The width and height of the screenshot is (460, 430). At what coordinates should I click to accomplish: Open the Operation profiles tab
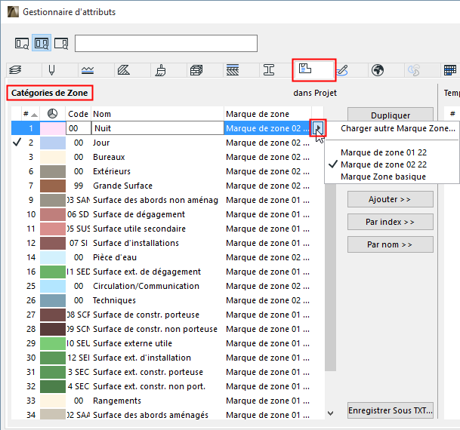point(414,70)
